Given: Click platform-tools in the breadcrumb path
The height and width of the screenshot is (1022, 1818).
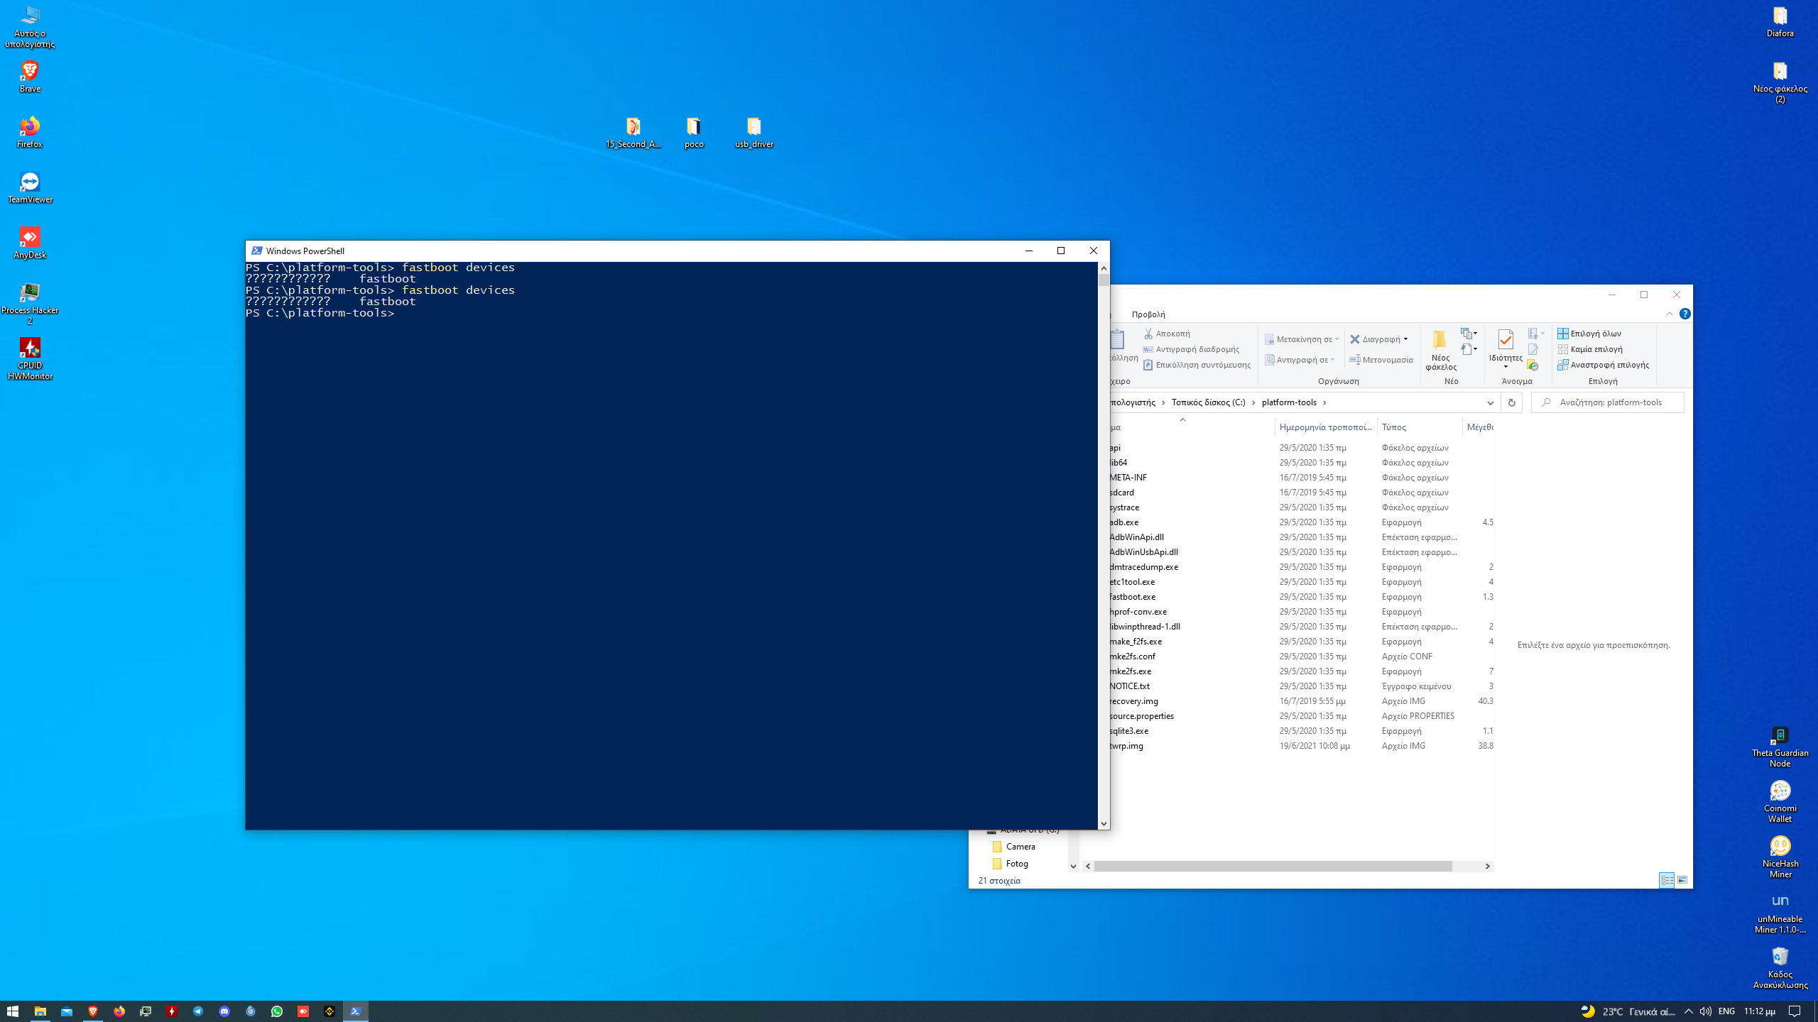Looking at the screenshot, I should coord(1289,402).
